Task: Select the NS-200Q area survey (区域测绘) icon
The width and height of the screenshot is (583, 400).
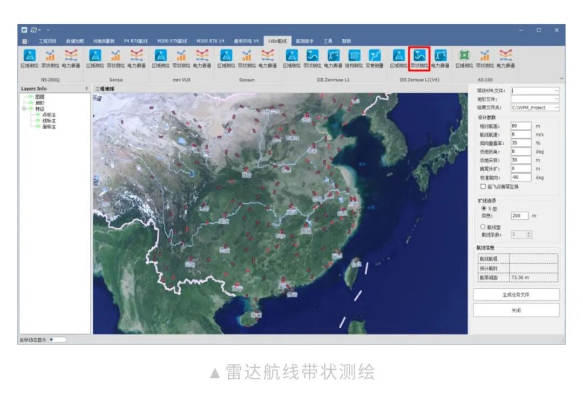Action: [x=30, y=59]
